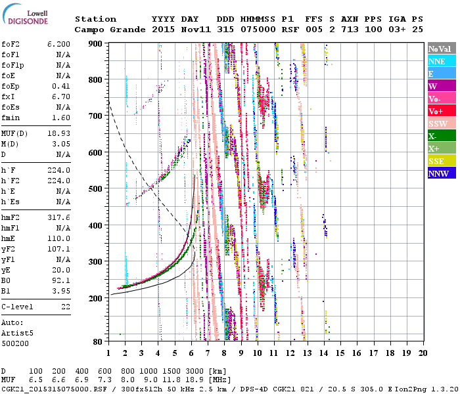Image resolution: width=460 pixels, height=394 pixels.
Task: Click the DPS-4D instrument label
Action: point(254,389)
